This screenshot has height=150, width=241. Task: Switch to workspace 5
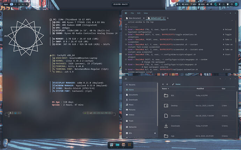pos(27,4)
